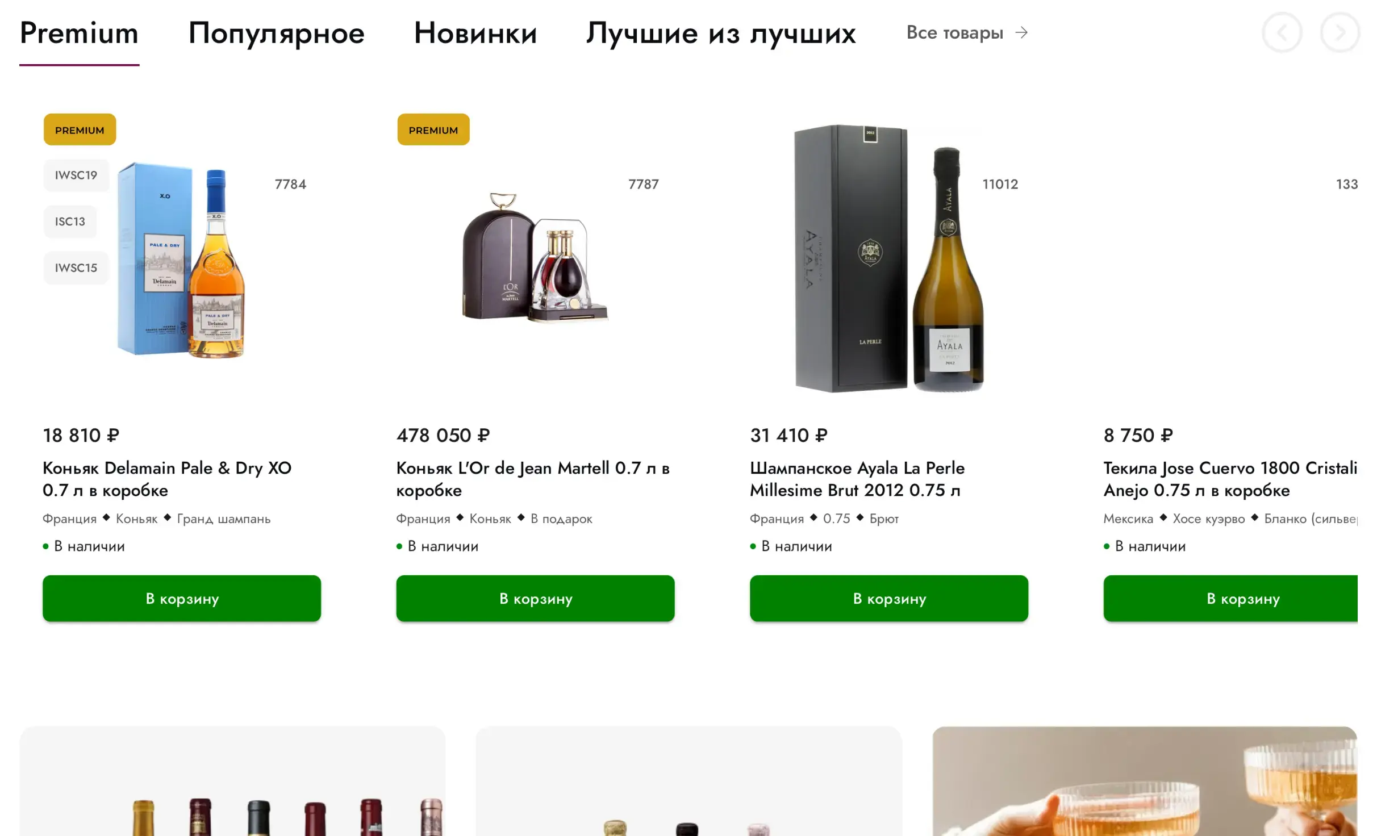Click the gold PREMIUM badge on Delamain cognac
1377x836 pixels.
tap(80, 129)
